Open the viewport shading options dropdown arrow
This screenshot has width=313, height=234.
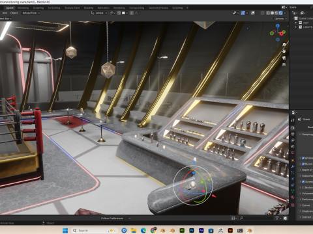[285, 13]
